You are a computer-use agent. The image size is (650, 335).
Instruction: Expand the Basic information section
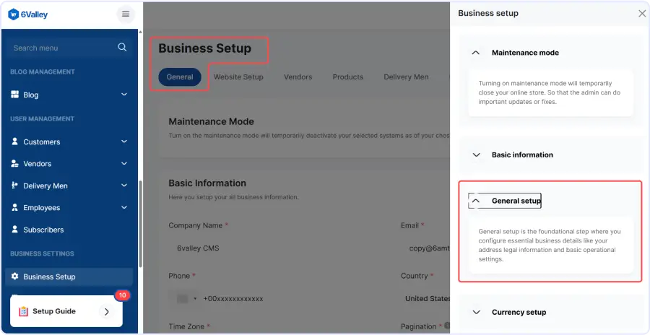pyautogui.click(x=476, y=155)
